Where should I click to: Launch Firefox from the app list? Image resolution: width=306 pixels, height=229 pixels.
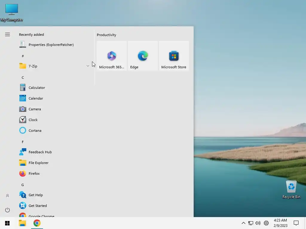54,173
